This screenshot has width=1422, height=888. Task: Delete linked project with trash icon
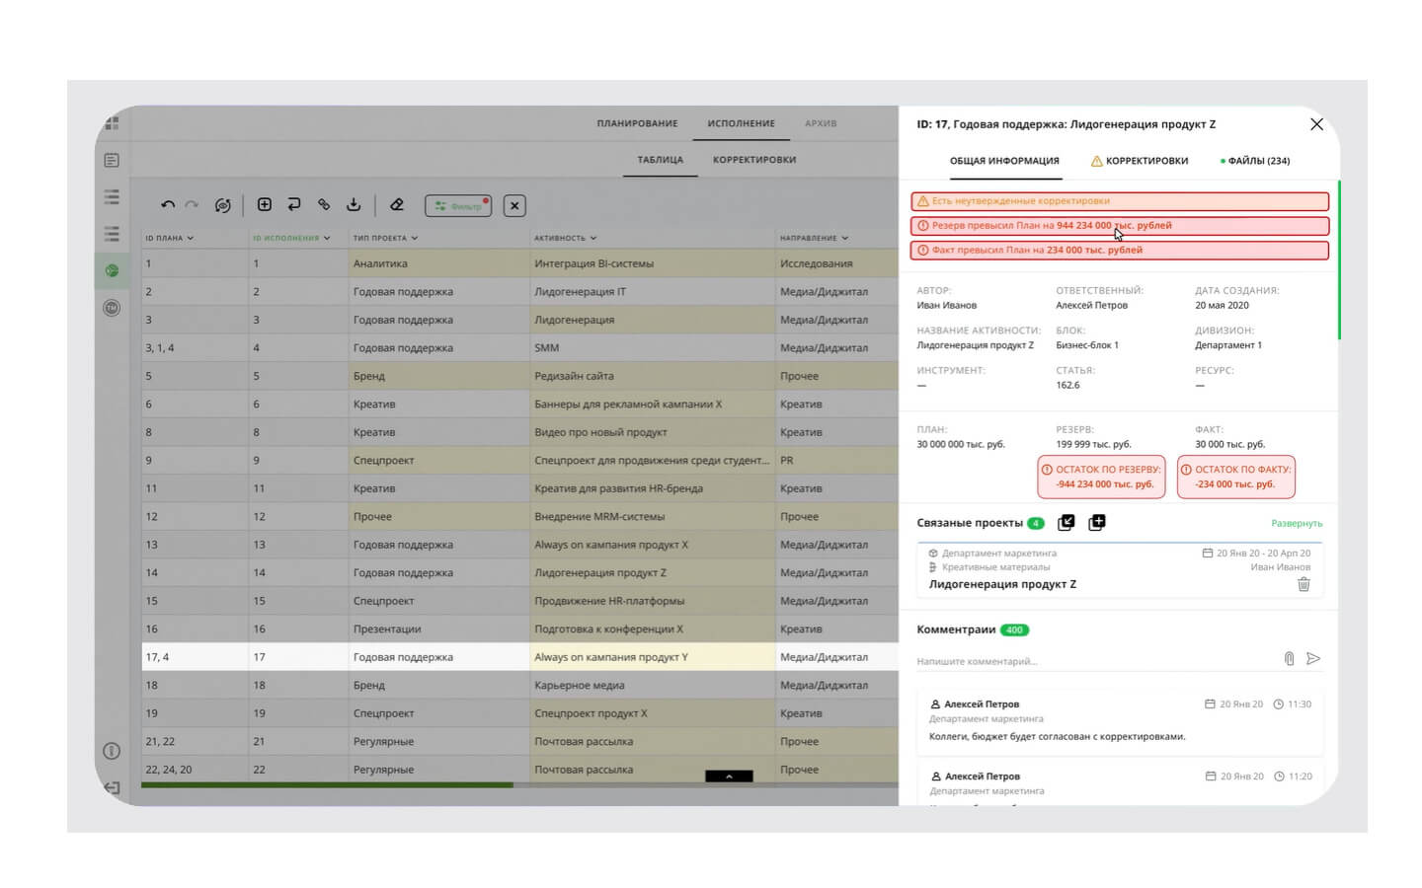coord(1303,584)
